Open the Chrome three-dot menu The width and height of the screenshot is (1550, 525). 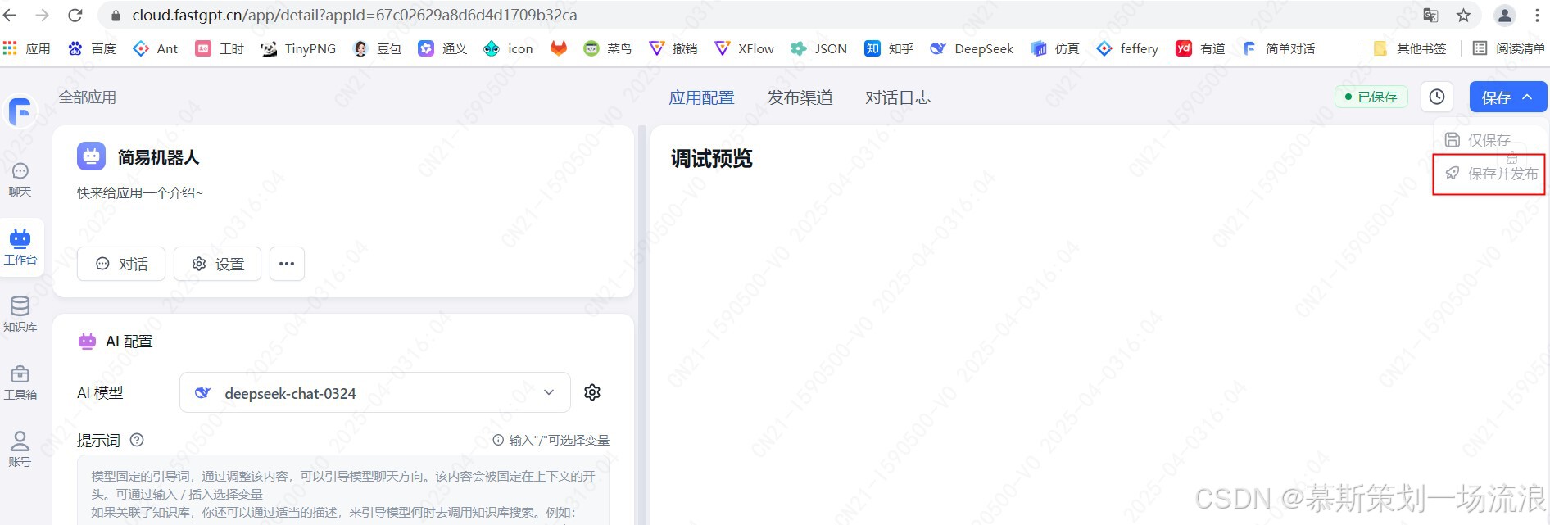point(1537,15)
